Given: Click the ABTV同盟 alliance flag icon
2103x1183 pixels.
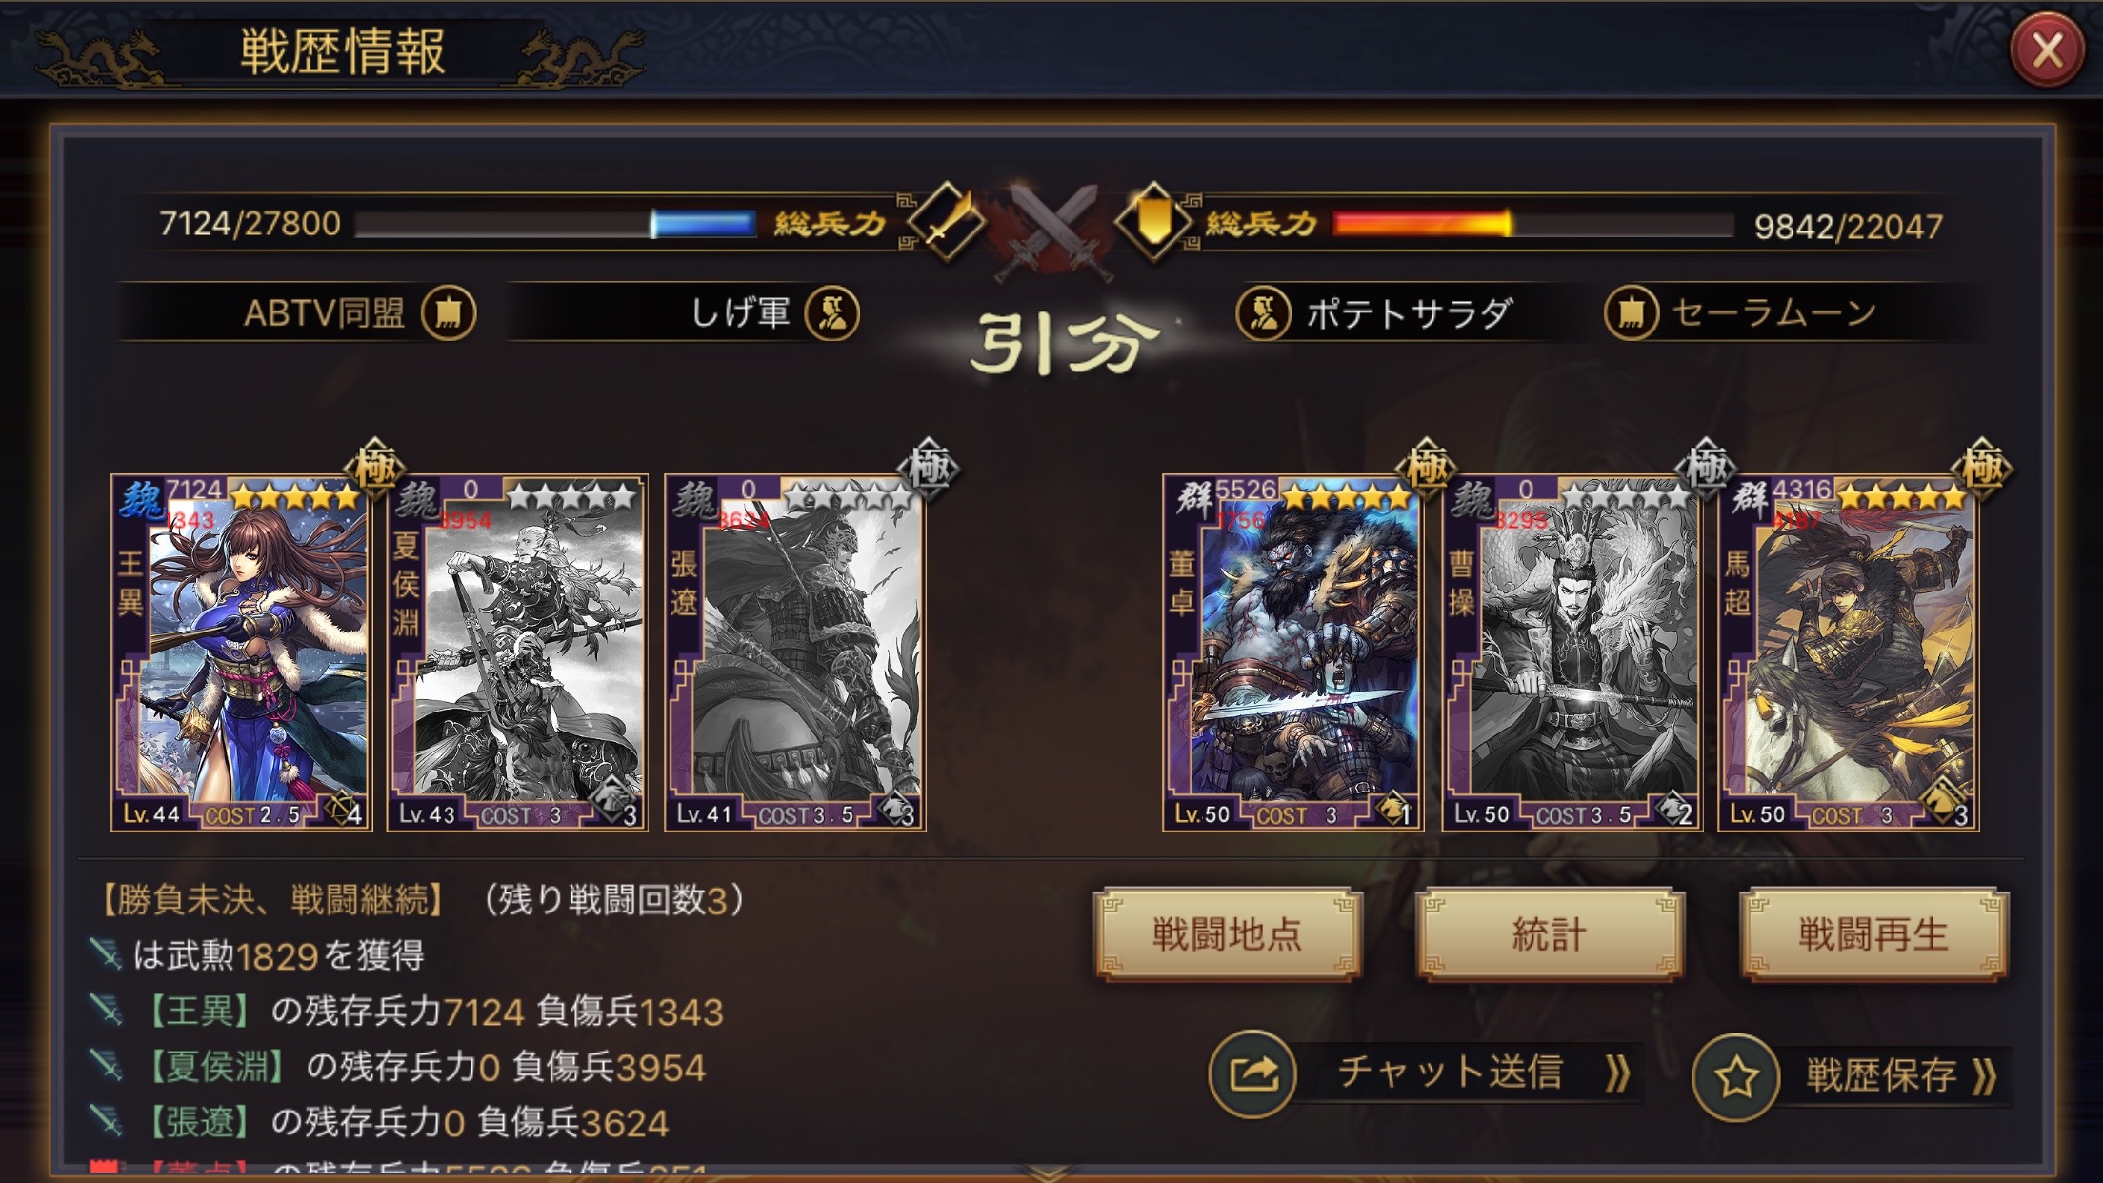Looking at the screenshot, I should tap(449, 313).
